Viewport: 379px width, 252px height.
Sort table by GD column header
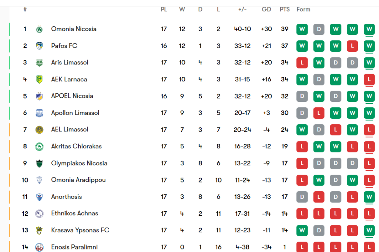(266, 9)
